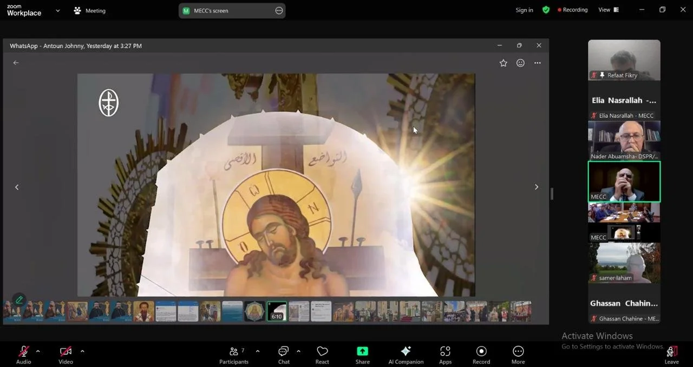Viewport: 693px width, 367px height.
Task: Turn on the camera with the Video button
Action: click(66, 355)
